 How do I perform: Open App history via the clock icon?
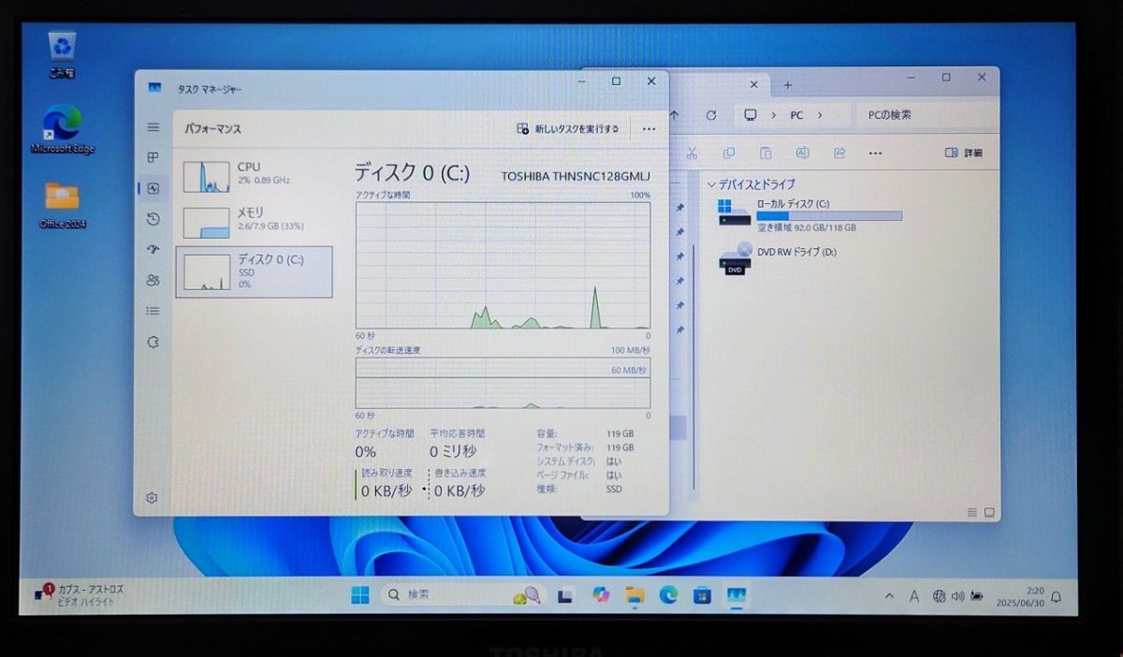[153, 219]
